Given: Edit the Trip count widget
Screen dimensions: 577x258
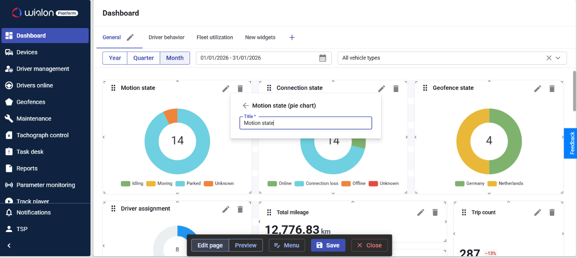Looking at the screenshot, I should pos(538,212).
